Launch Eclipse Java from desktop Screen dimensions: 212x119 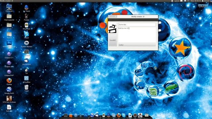click(9, 64)
